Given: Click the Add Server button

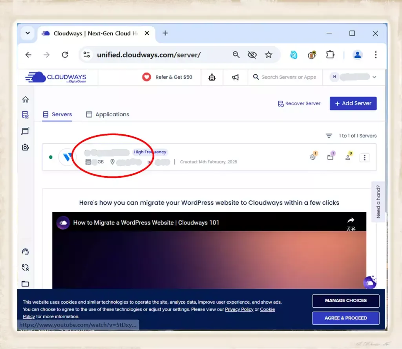Looking at the screenshot, I should [x=353, y=103].
